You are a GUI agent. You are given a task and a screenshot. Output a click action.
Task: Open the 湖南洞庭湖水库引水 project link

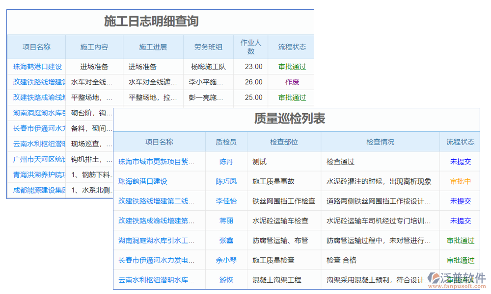pos(158,240)
